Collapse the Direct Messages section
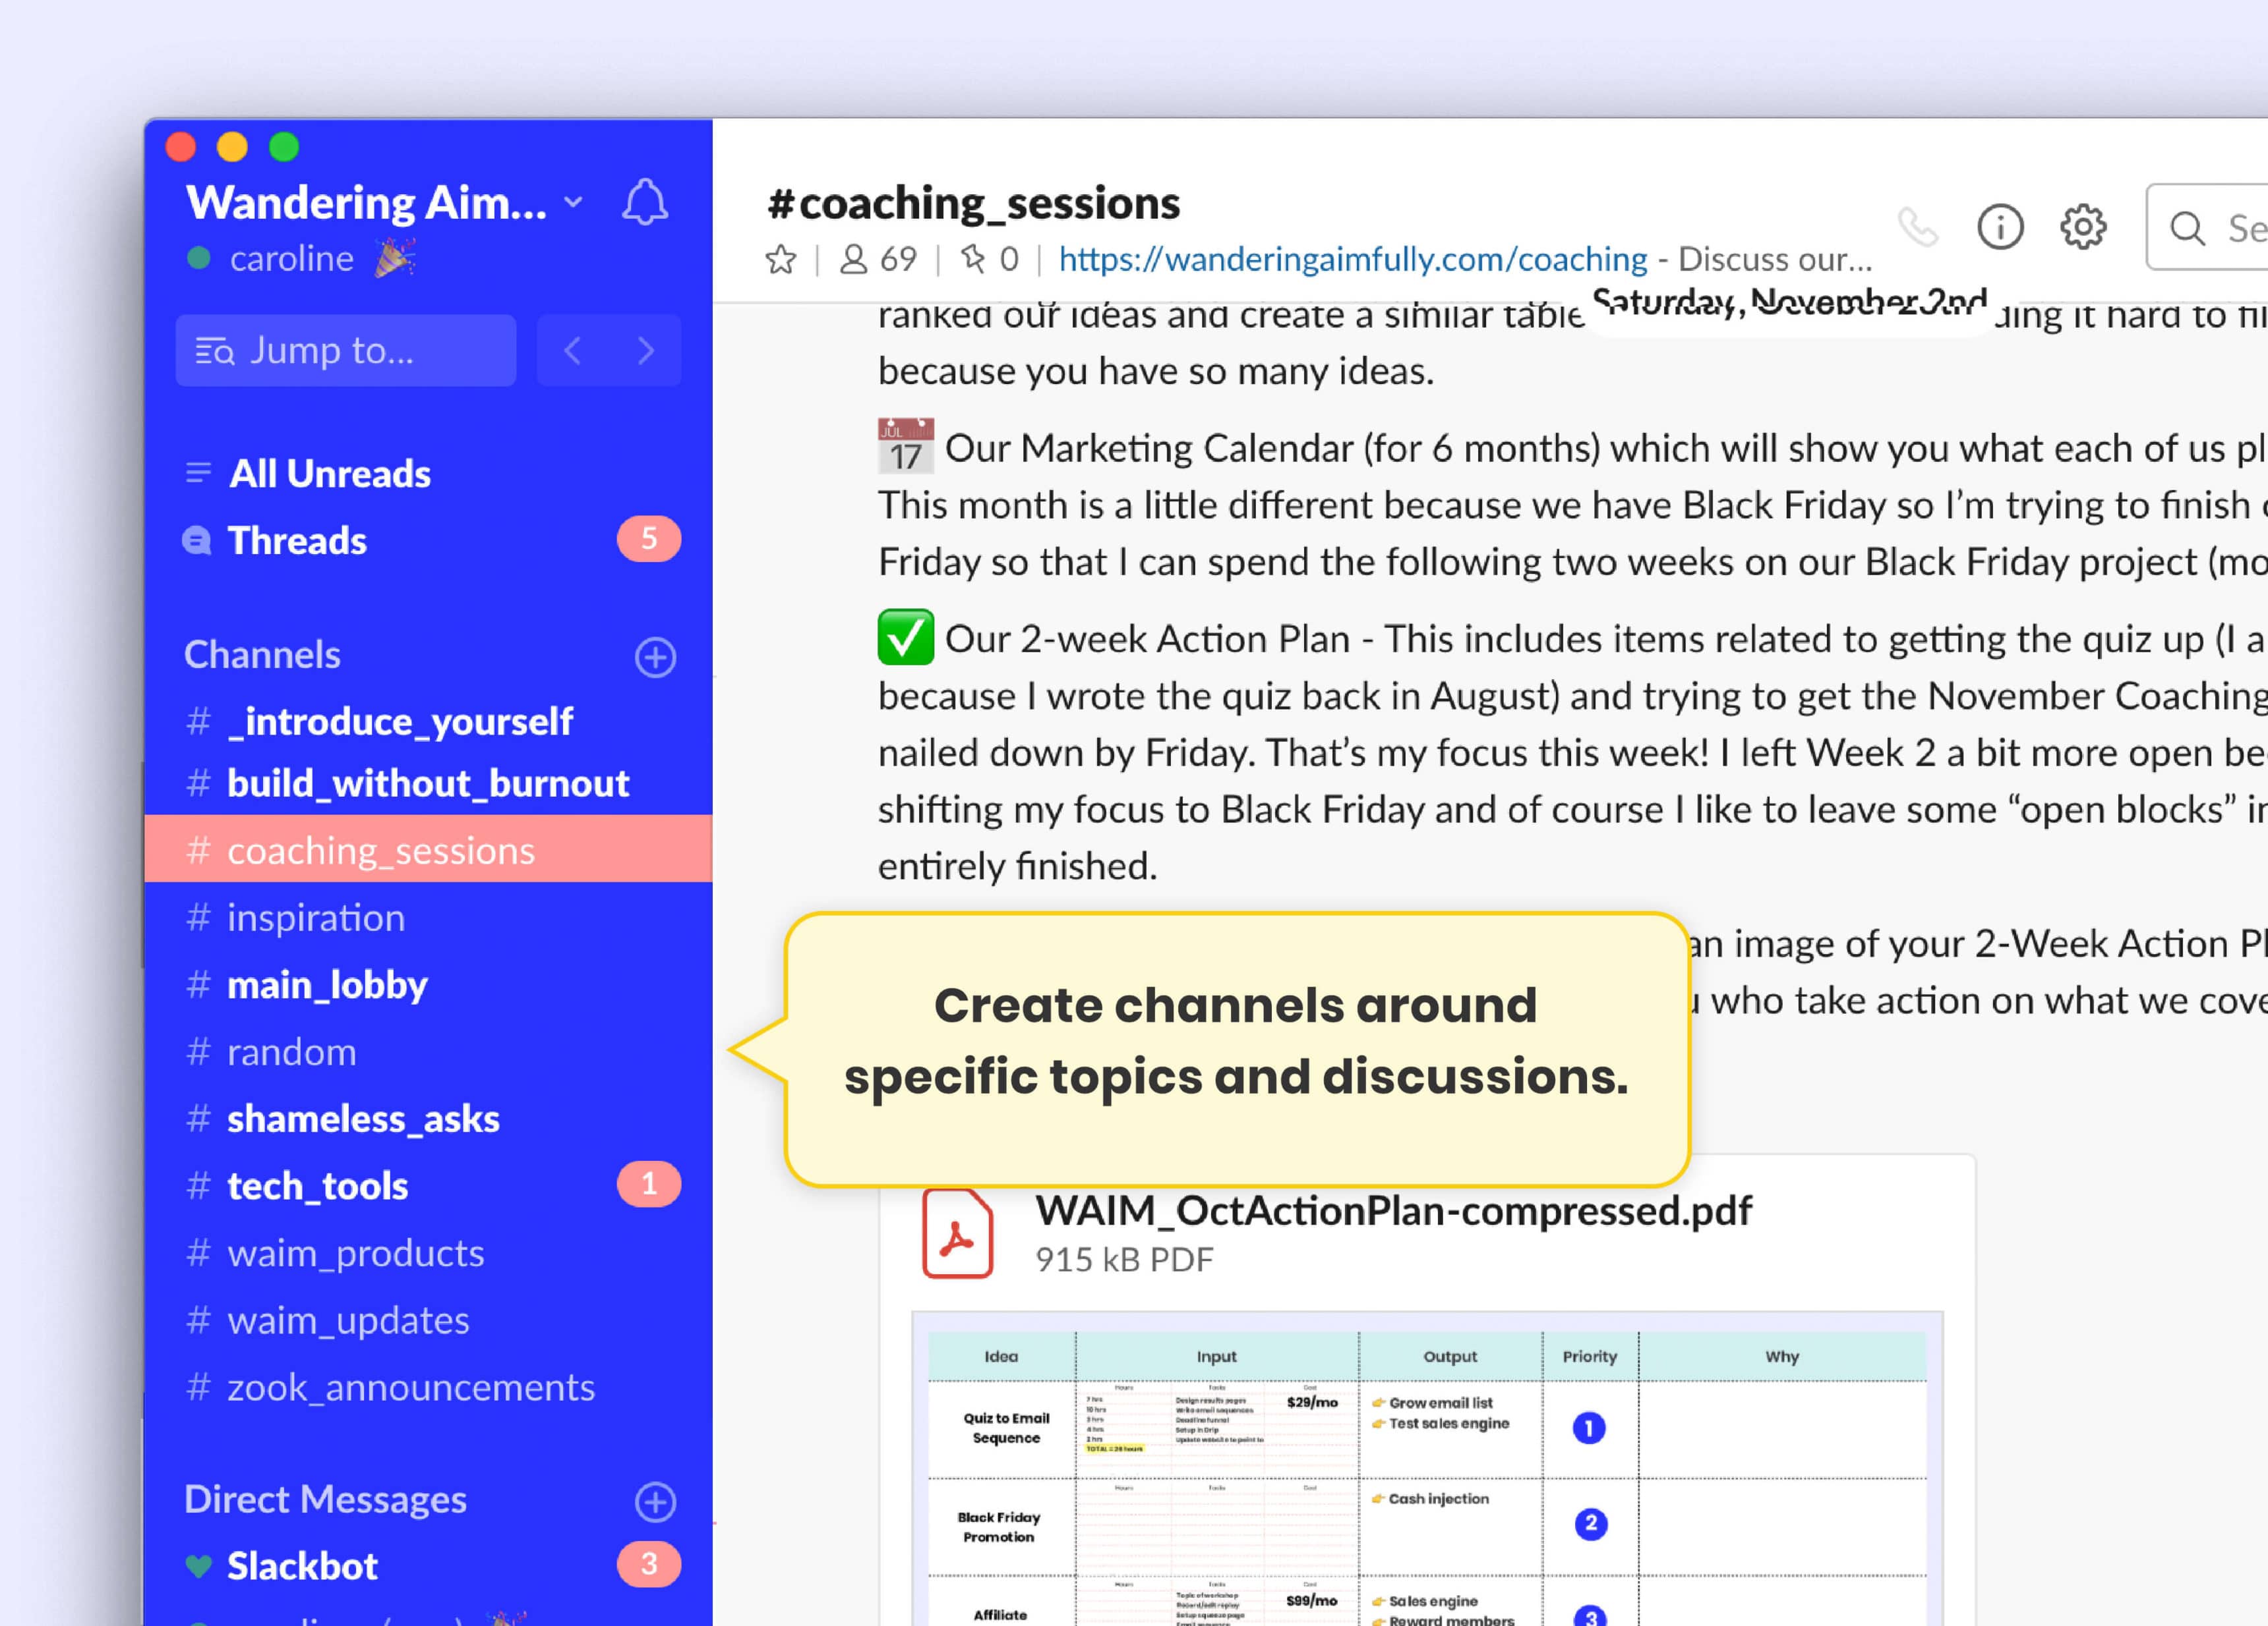Viewport: 2268px width, 1626px height. tap(325, 1500)
